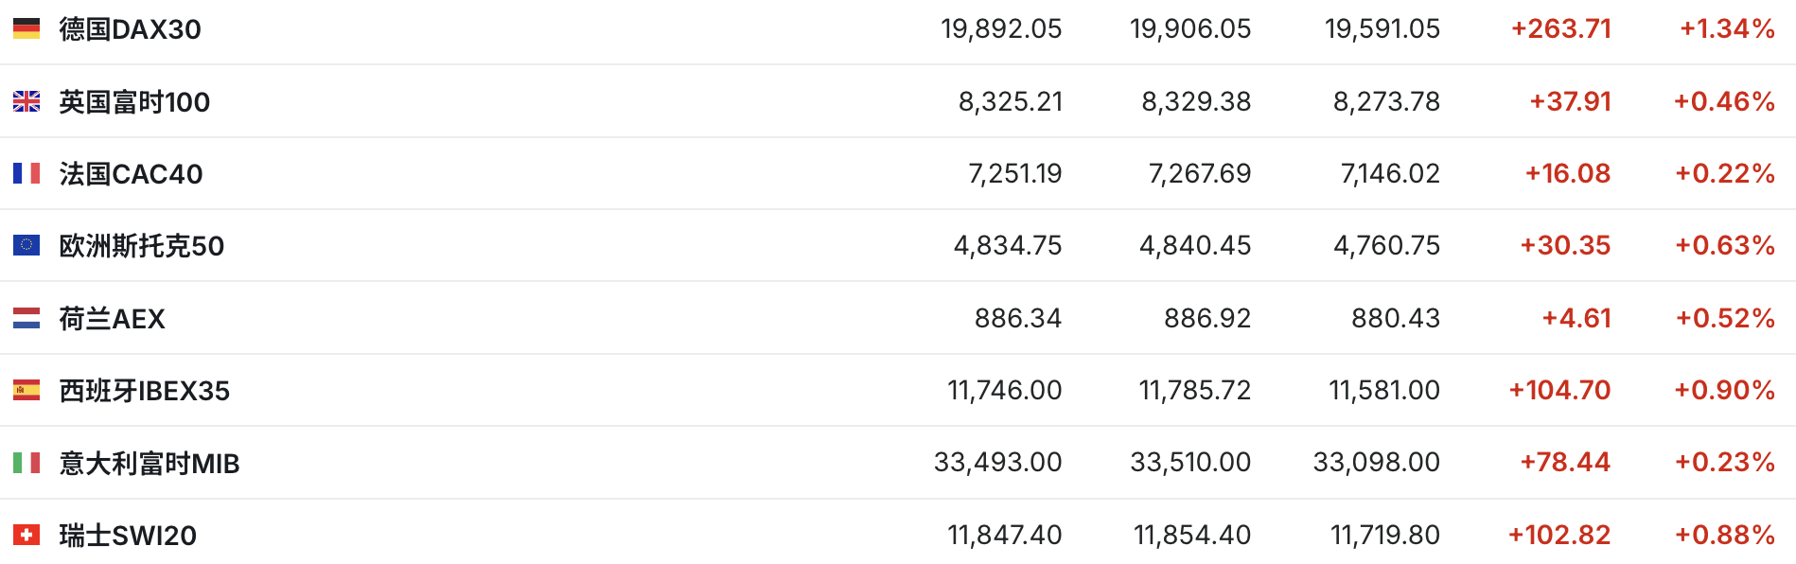Open the 英国富时100 index link

(134, 101)
